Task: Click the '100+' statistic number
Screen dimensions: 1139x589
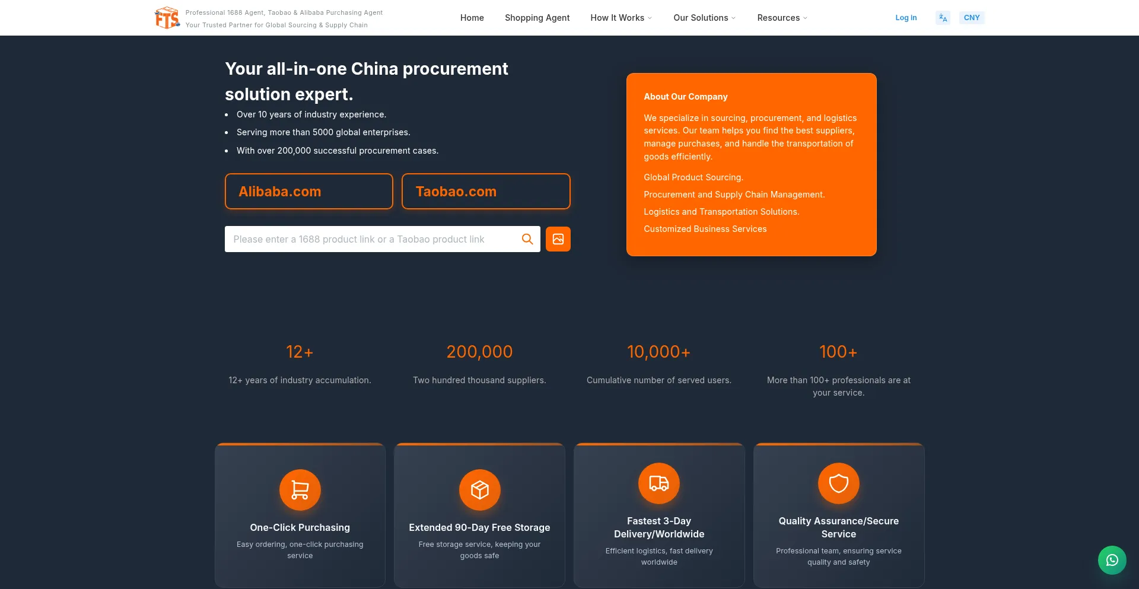Action: tap(839, 352)
